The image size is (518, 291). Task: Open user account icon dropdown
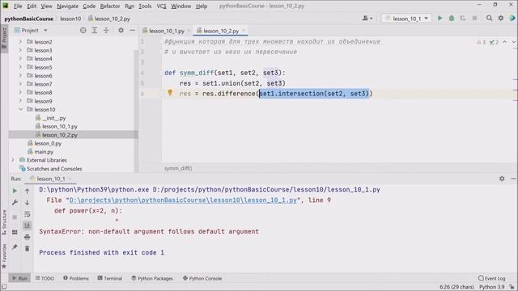point(367,19)
